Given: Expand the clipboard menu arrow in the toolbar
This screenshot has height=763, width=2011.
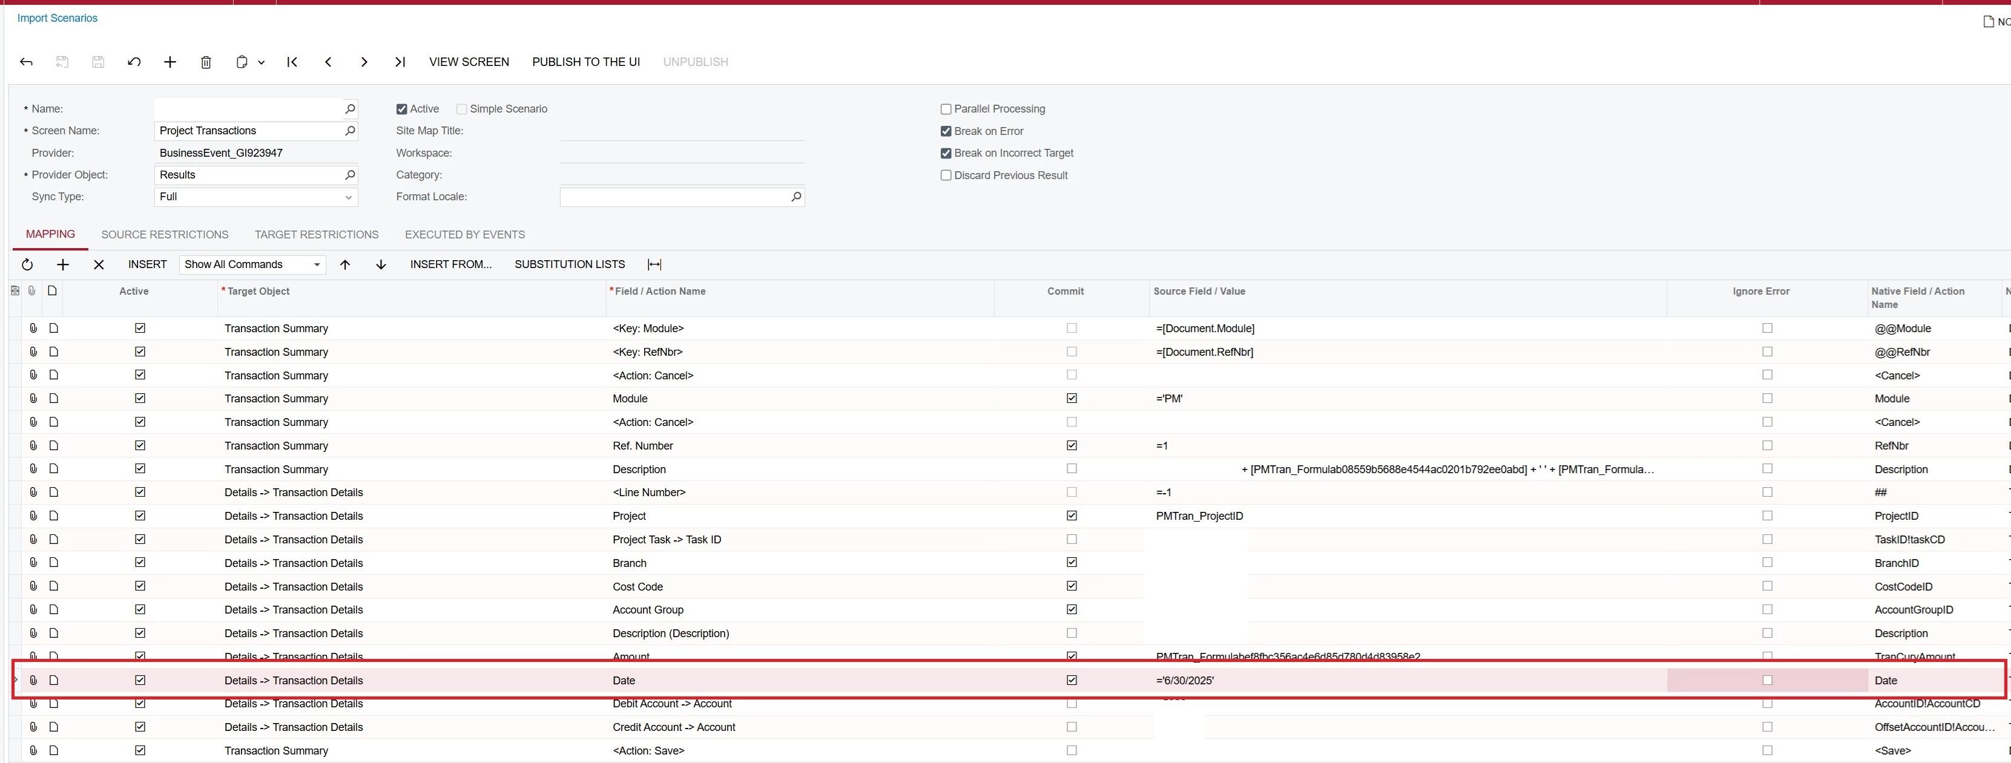Looking at the screenshot, I should click(262, 62).
